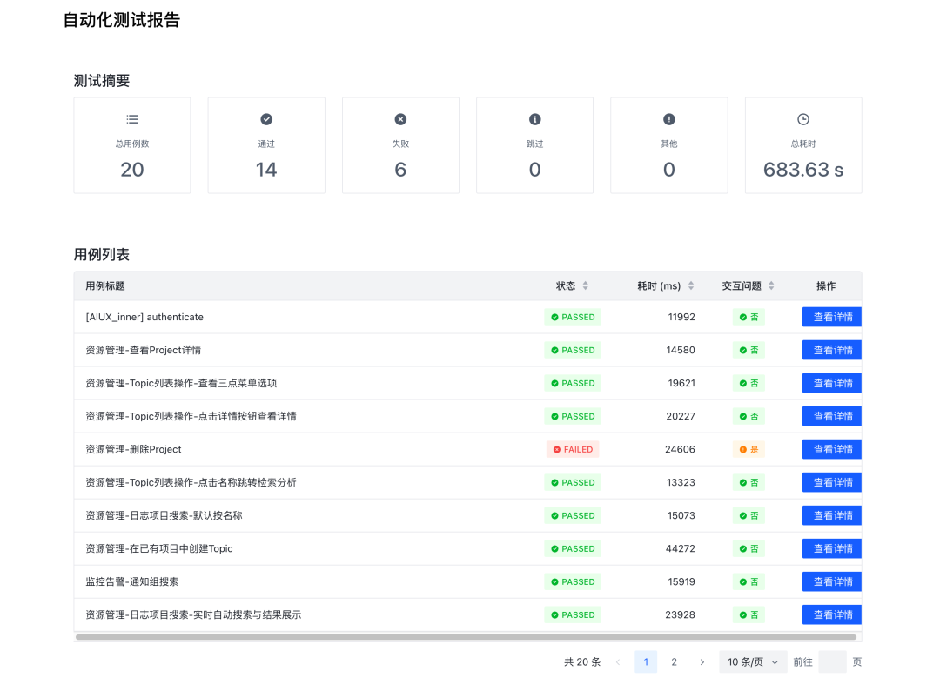Sort table by 状态 column arrows
940x678 pixels.
point(586,286)
